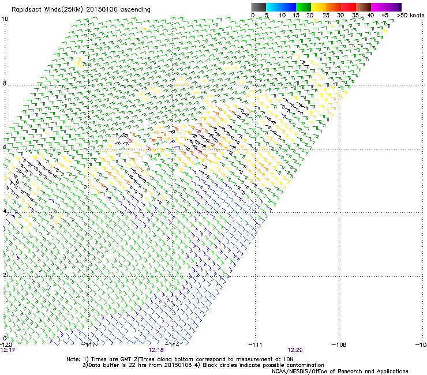
Task: Click the latitude label '2' on the left axis
Action: point(5,275)
